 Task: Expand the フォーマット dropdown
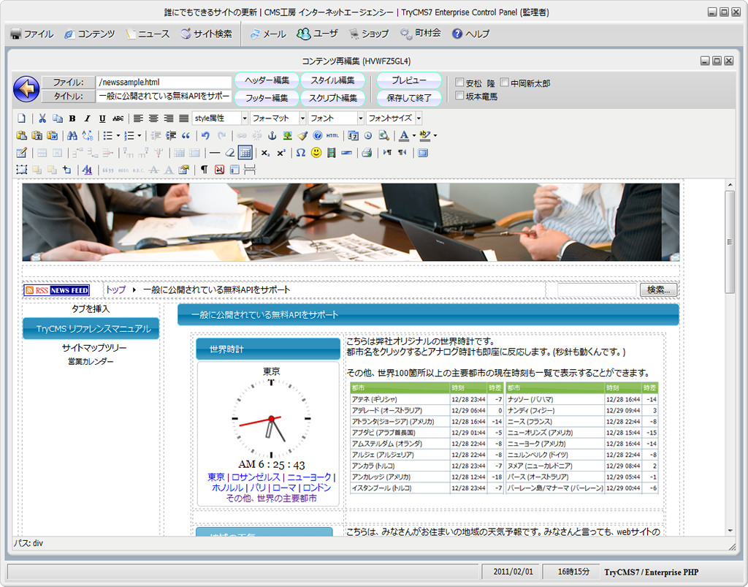[278, 118]
